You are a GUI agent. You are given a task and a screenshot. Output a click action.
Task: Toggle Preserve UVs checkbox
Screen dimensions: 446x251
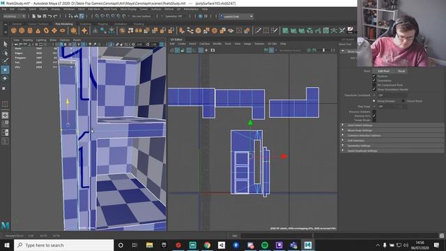[374, 116]
